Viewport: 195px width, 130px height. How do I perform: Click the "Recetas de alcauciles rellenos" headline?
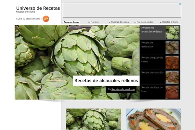coord(106,81)
